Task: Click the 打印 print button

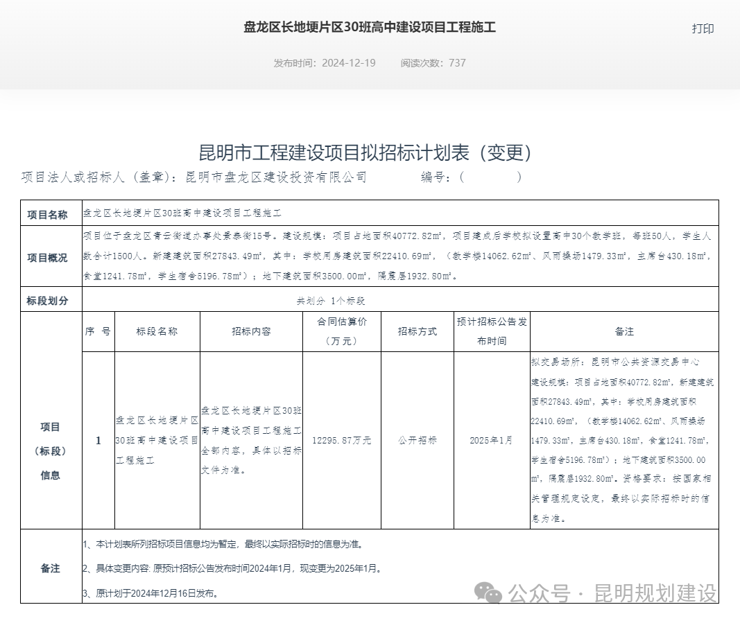Action: (x=702, y=28)
